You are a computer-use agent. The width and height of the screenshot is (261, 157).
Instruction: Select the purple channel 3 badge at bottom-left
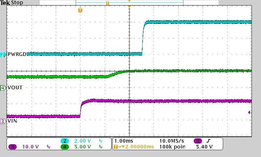(x=13, y=147)
